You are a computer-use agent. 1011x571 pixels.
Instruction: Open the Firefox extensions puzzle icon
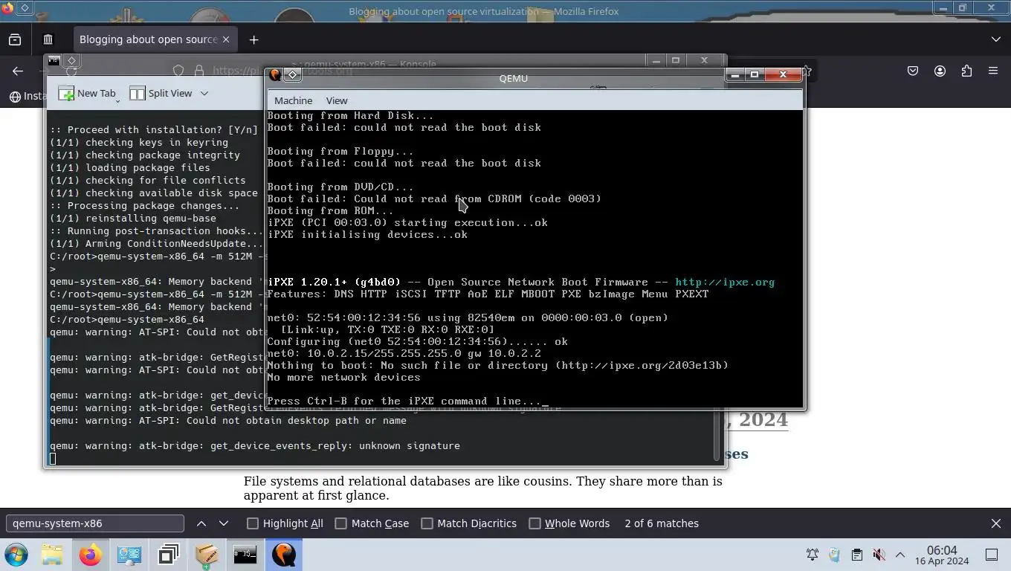[x=966, y=71]
